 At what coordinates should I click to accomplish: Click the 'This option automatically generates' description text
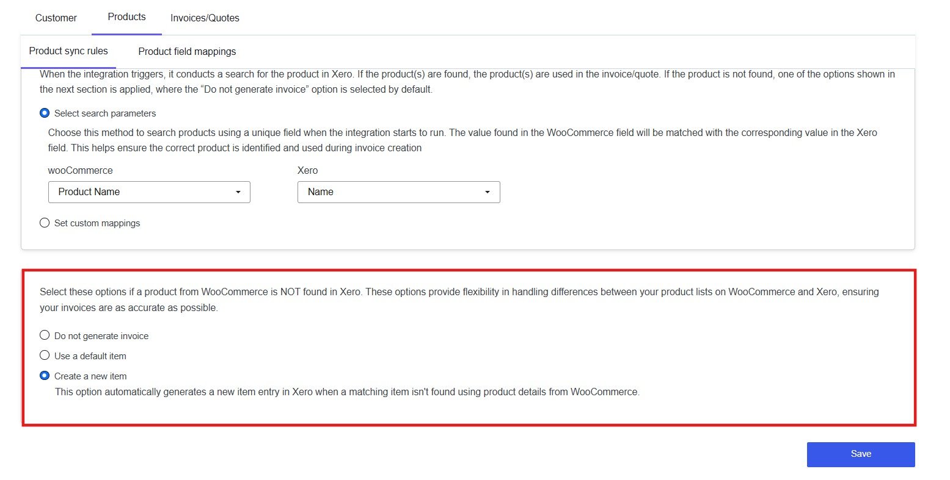pyautogui.click(x=348, y=392)
